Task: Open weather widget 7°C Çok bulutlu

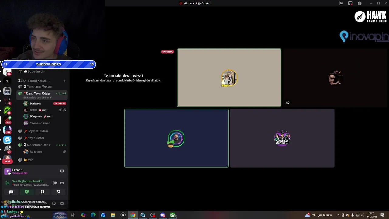Action: (x=319, y=215)
